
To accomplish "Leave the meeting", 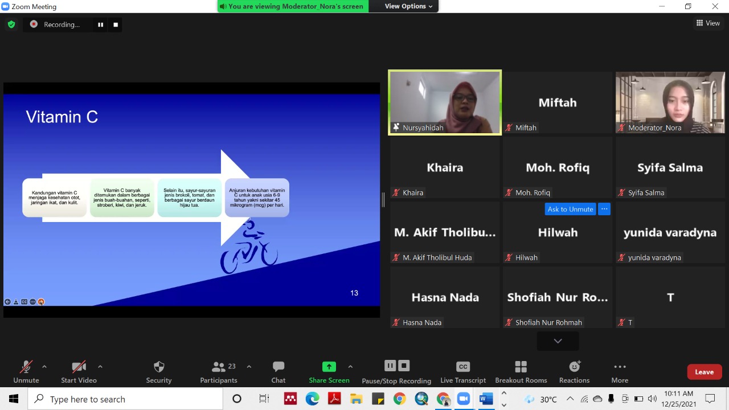I will tap(704, 372).
